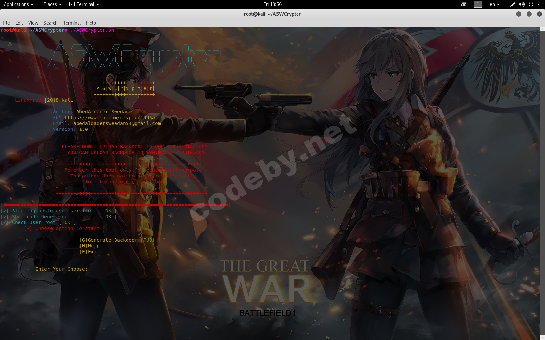Click the window title root@kali: ~/ASWCrypter
The height and width of the screenshot is (340, 545).
(x=272, y=14)
